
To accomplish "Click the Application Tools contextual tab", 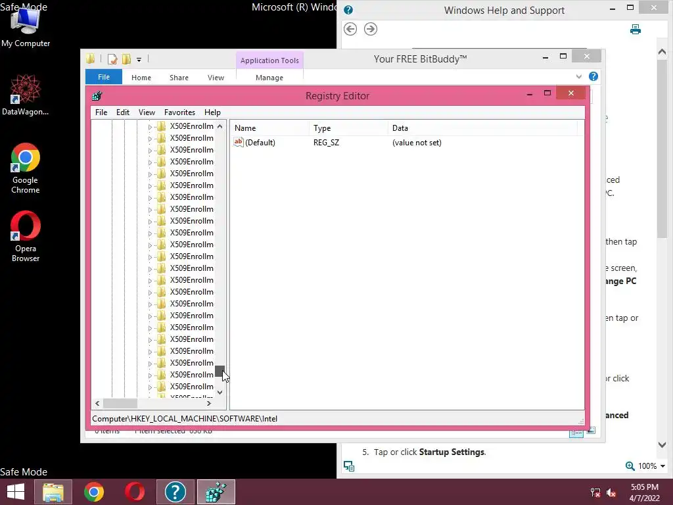I will point(269,60).
